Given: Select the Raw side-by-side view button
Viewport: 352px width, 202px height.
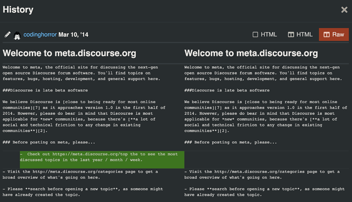Looking at the screenshot, I should point(334,35).
